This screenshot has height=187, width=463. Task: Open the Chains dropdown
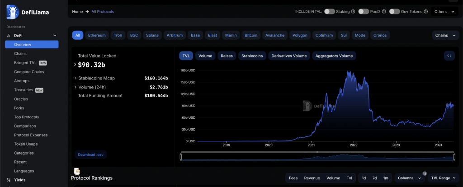pos(444,35)
